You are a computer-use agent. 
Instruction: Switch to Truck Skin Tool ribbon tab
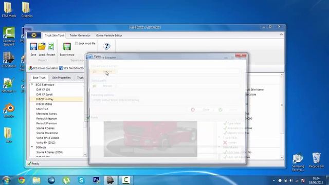[54, 35]
